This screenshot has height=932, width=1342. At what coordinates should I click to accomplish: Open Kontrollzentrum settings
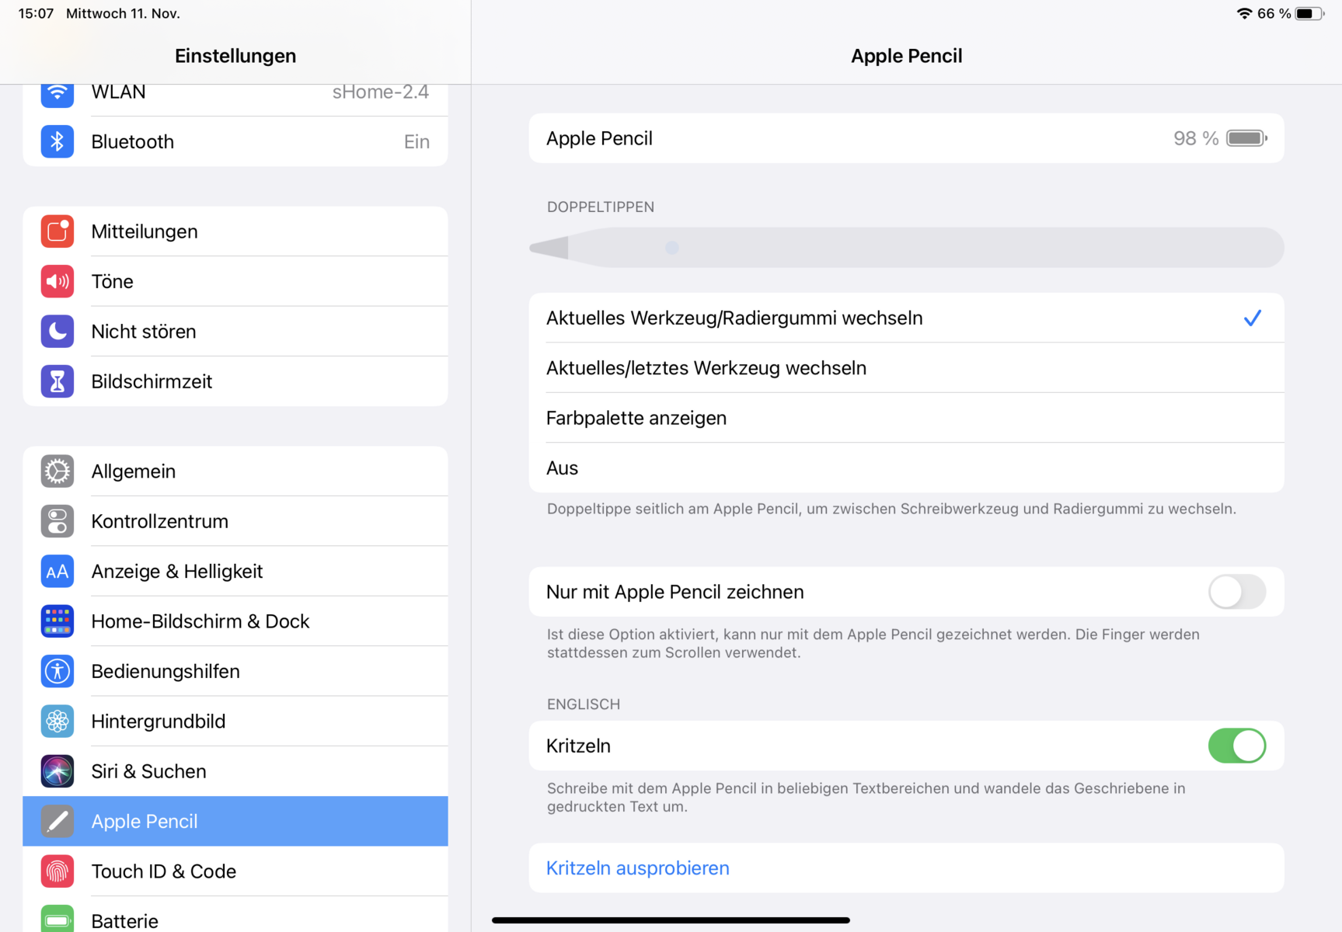[235, 521]
